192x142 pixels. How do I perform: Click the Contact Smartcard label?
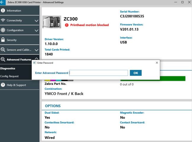[x=133, y=122]
